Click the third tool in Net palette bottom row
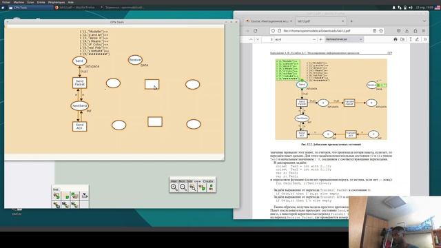 pos(75,205)
